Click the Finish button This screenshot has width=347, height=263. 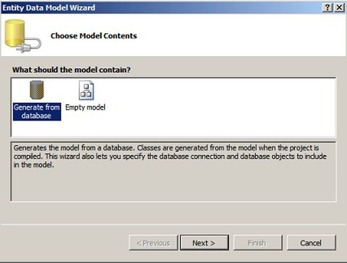257,243
